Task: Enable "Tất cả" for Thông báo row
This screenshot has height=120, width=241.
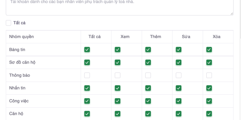Action: tap(87, 75)
